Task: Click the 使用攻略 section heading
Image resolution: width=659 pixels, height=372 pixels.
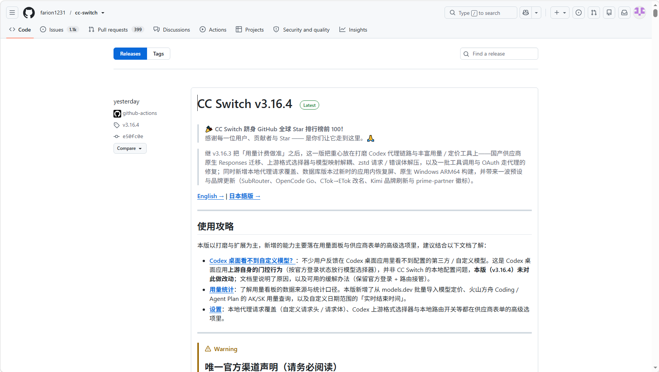Action: click(216, 226)
